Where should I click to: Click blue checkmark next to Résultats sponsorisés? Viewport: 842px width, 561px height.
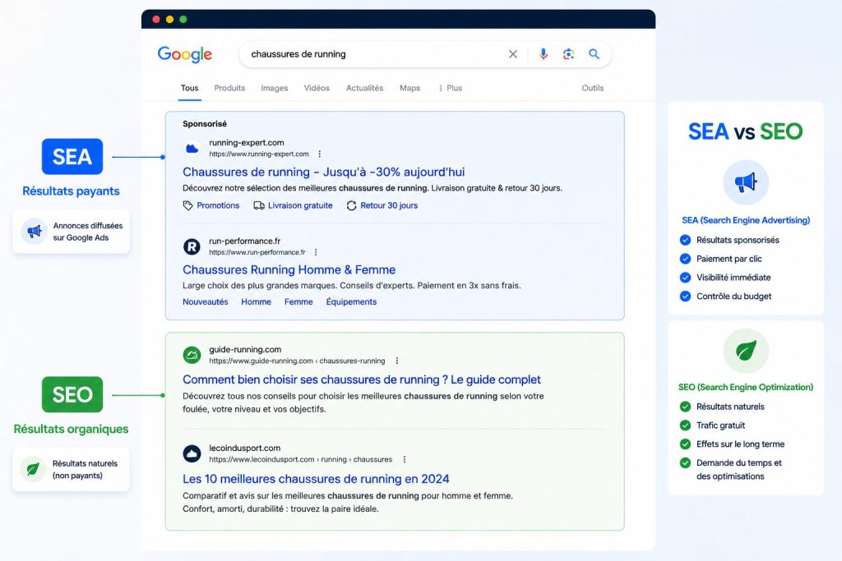[685, 240]
